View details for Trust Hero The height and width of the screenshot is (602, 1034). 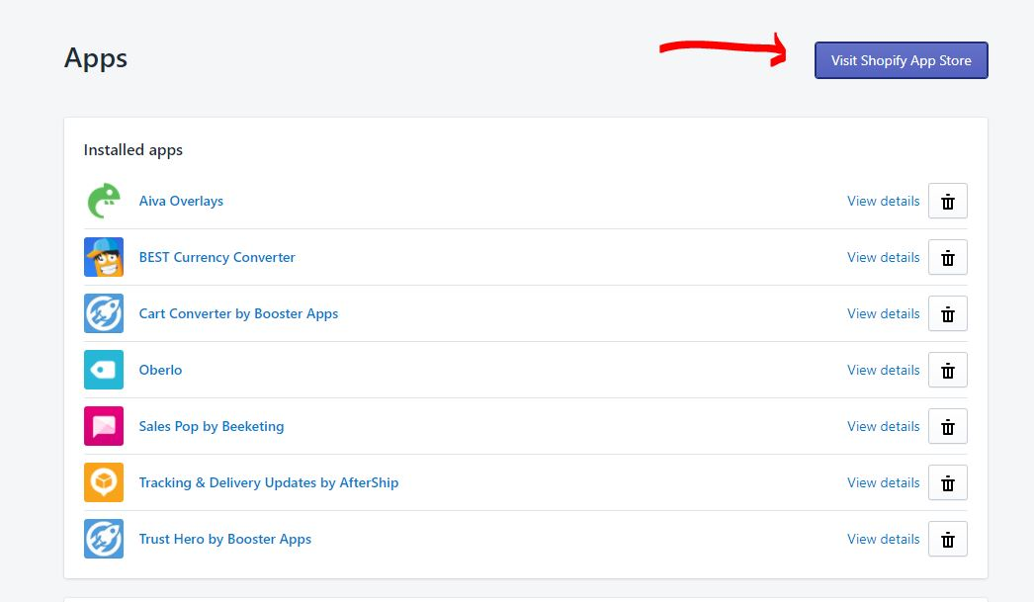[883, 540]
